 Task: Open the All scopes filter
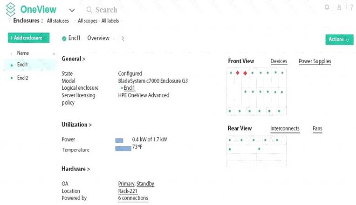(x=88, y=21)
